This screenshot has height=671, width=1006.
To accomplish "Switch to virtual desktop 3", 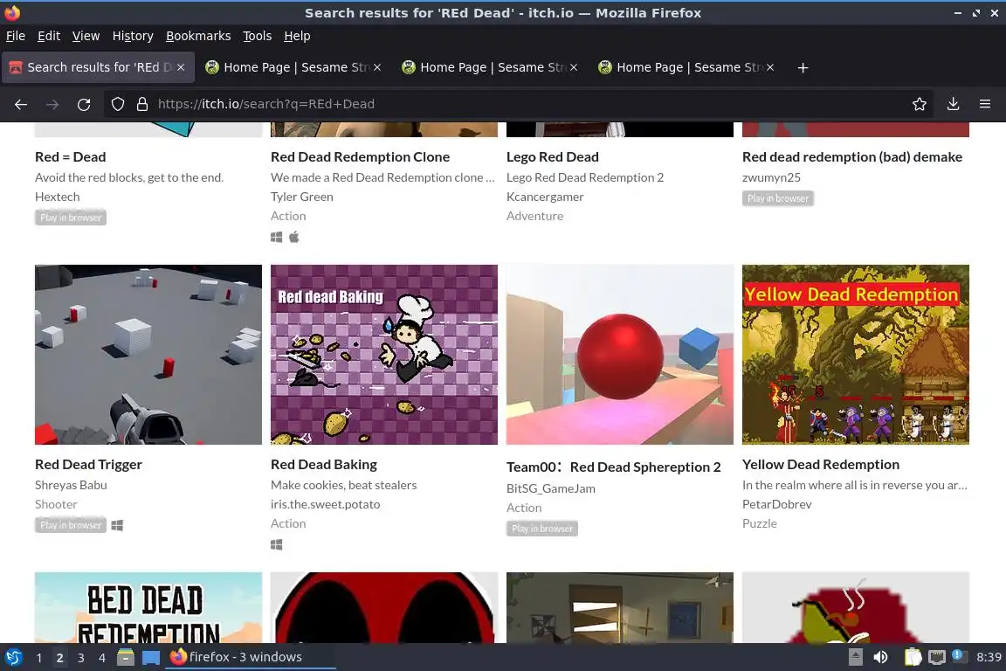I will pos(81,658).
